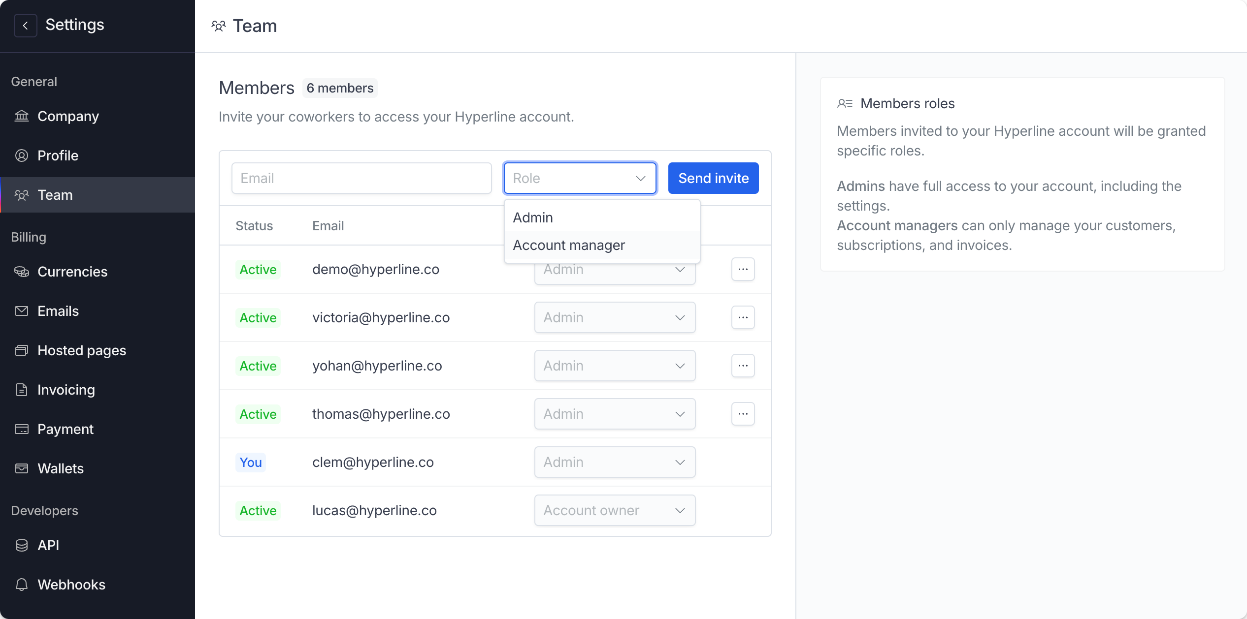
Task: Open role dropdown for clem@hyperline.co
Action: point(615,462)
